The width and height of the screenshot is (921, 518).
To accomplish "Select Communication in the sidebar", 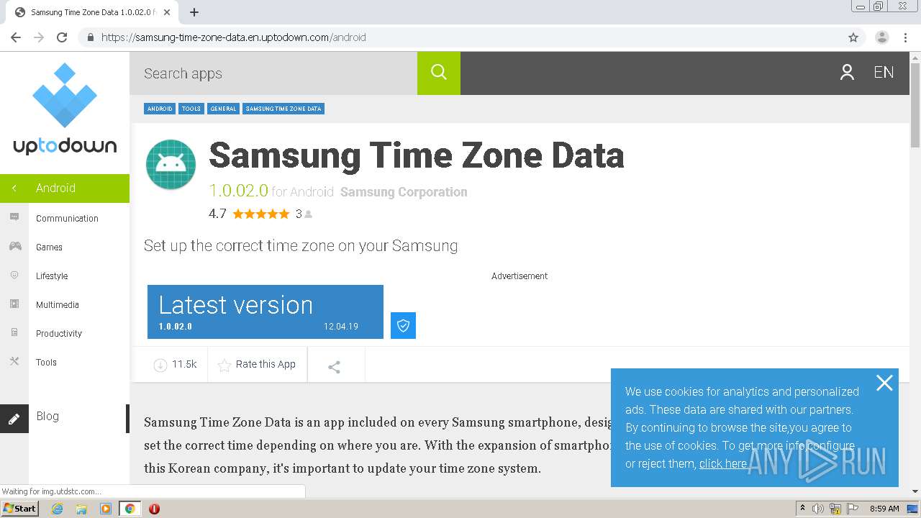I will 67,218.
